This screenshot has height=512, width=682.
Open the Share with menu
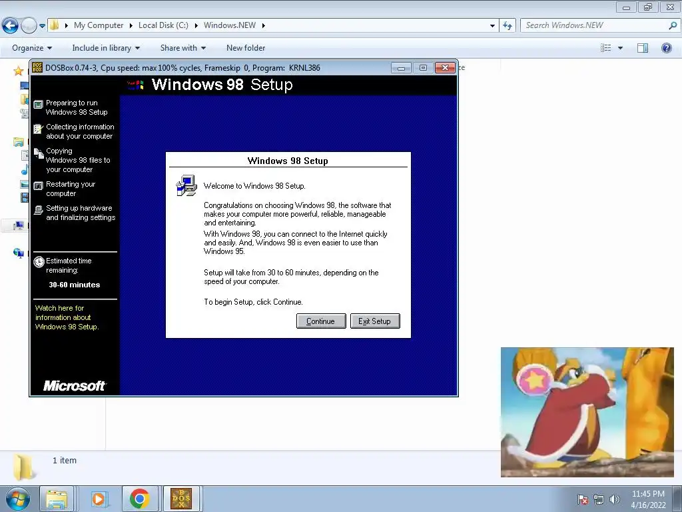(x=182, y=48)
